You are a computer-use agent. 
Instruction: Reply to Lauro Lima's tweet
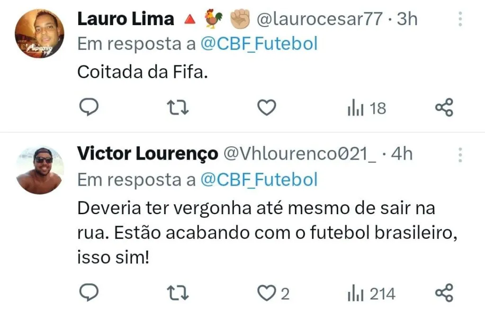89,107
